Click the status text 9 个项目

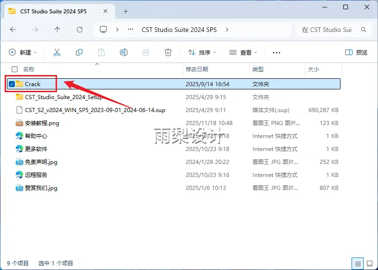pos(18,263)
